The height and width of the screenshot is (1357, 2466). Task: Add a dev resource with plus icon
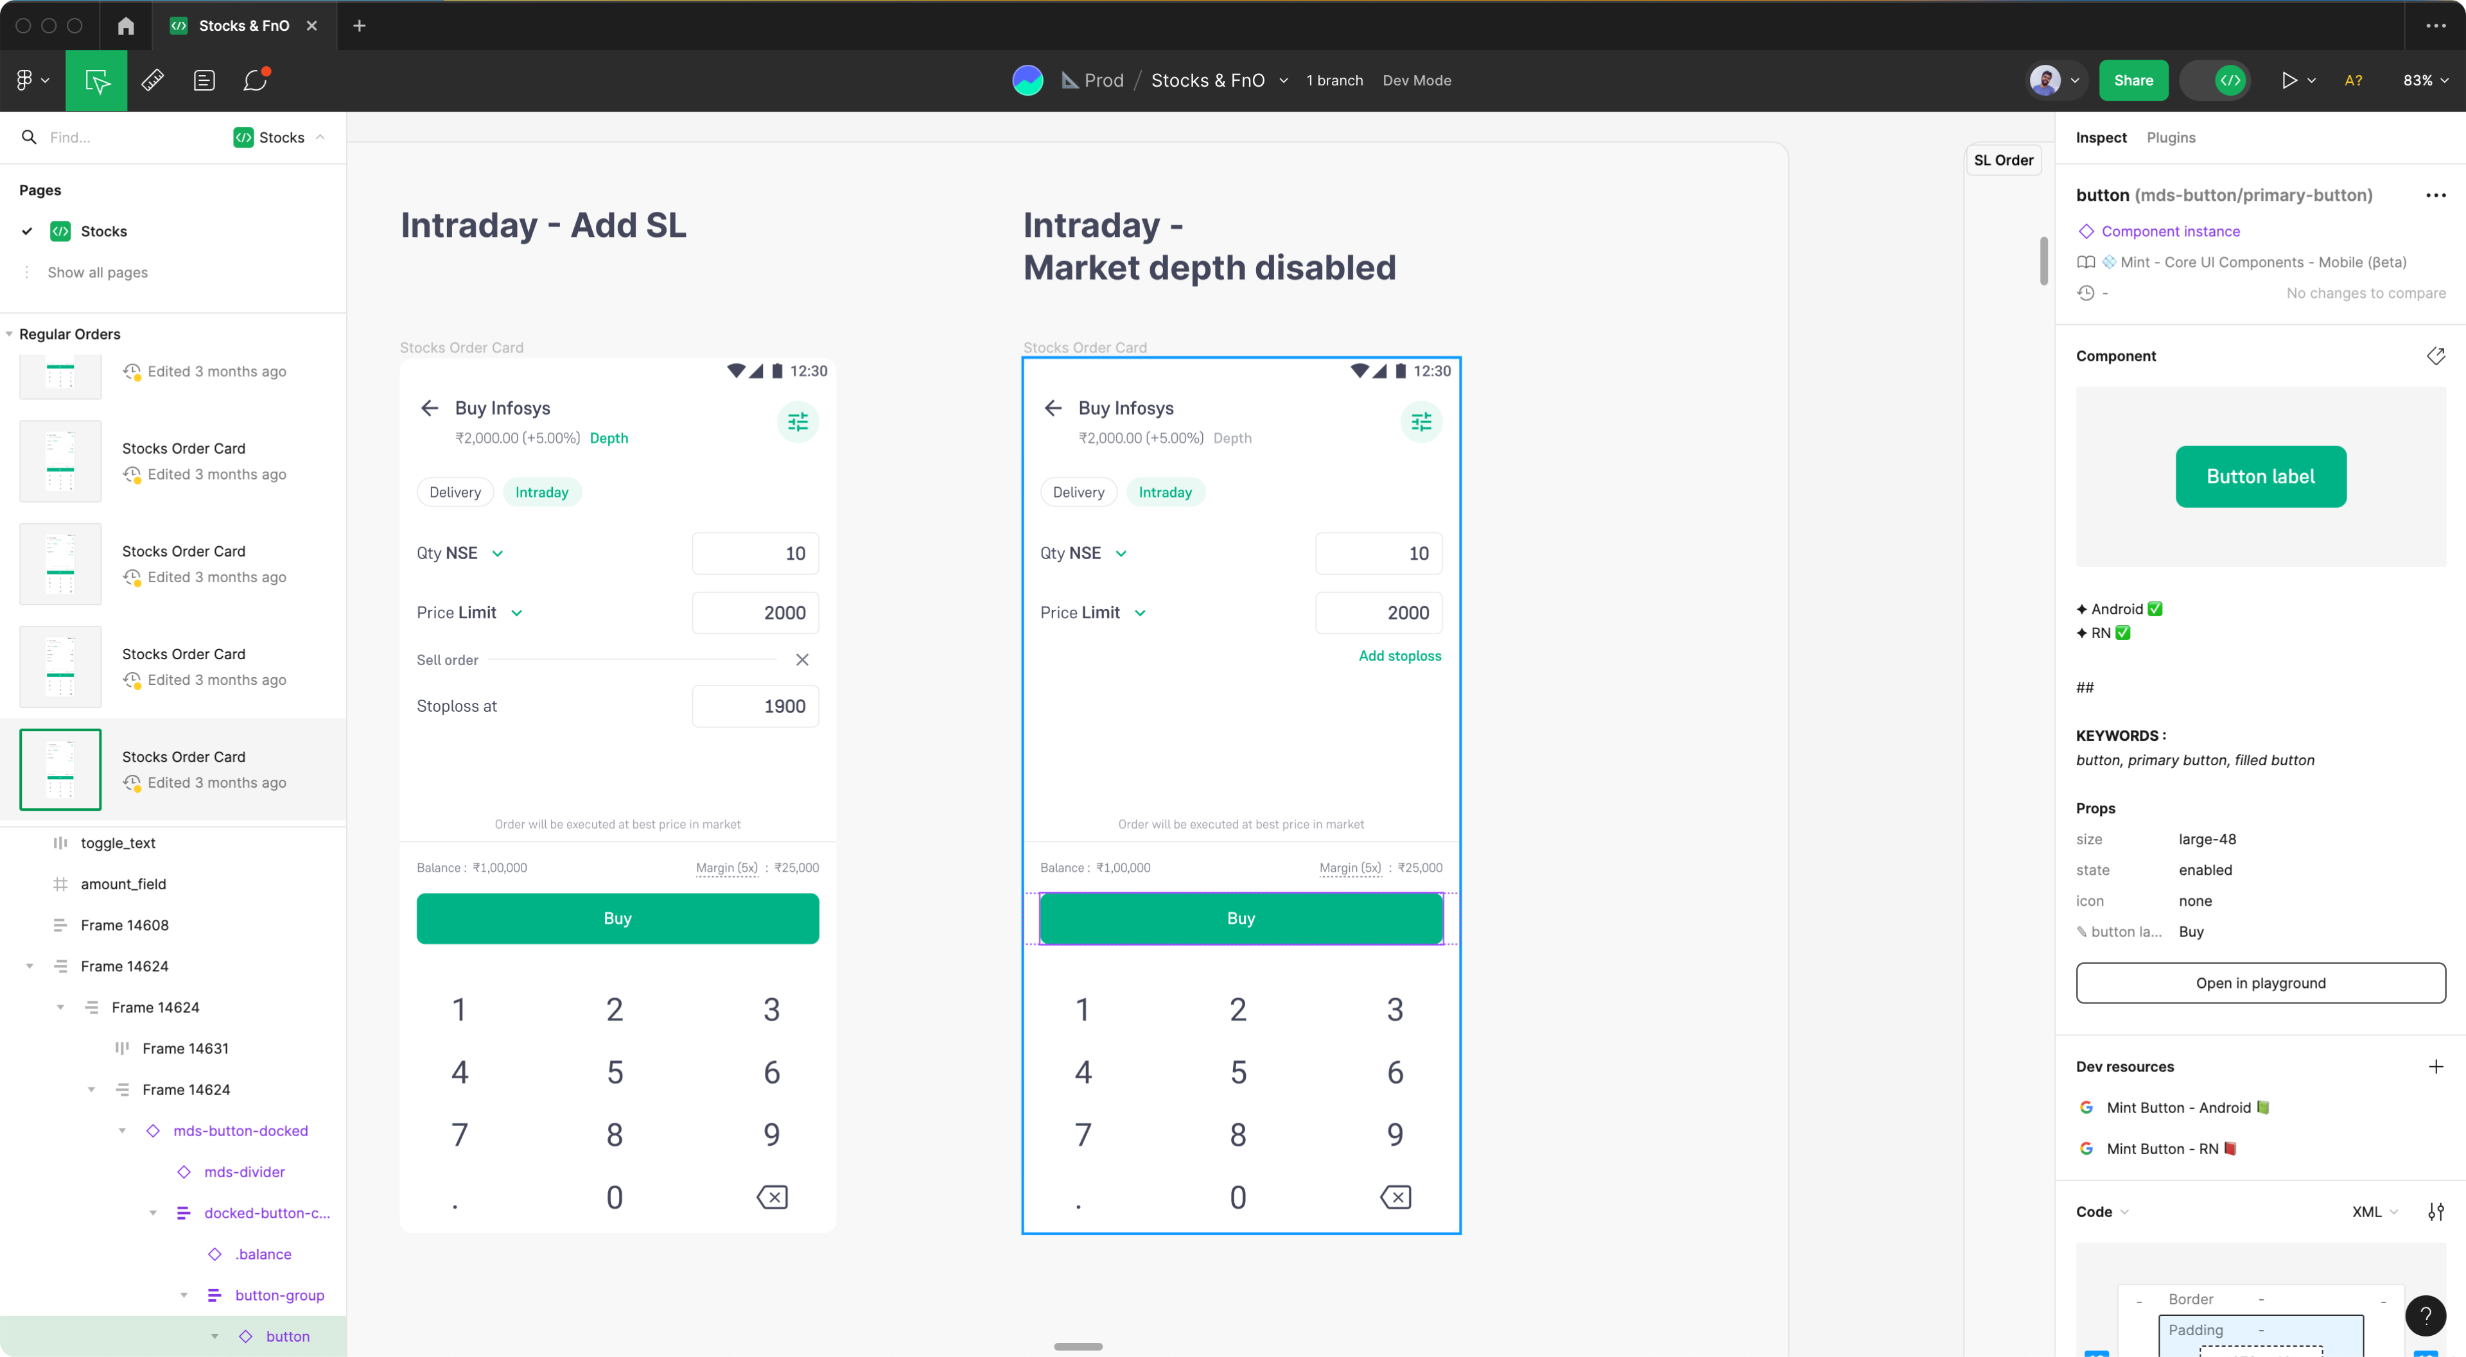click(x=2435, y=1066)
